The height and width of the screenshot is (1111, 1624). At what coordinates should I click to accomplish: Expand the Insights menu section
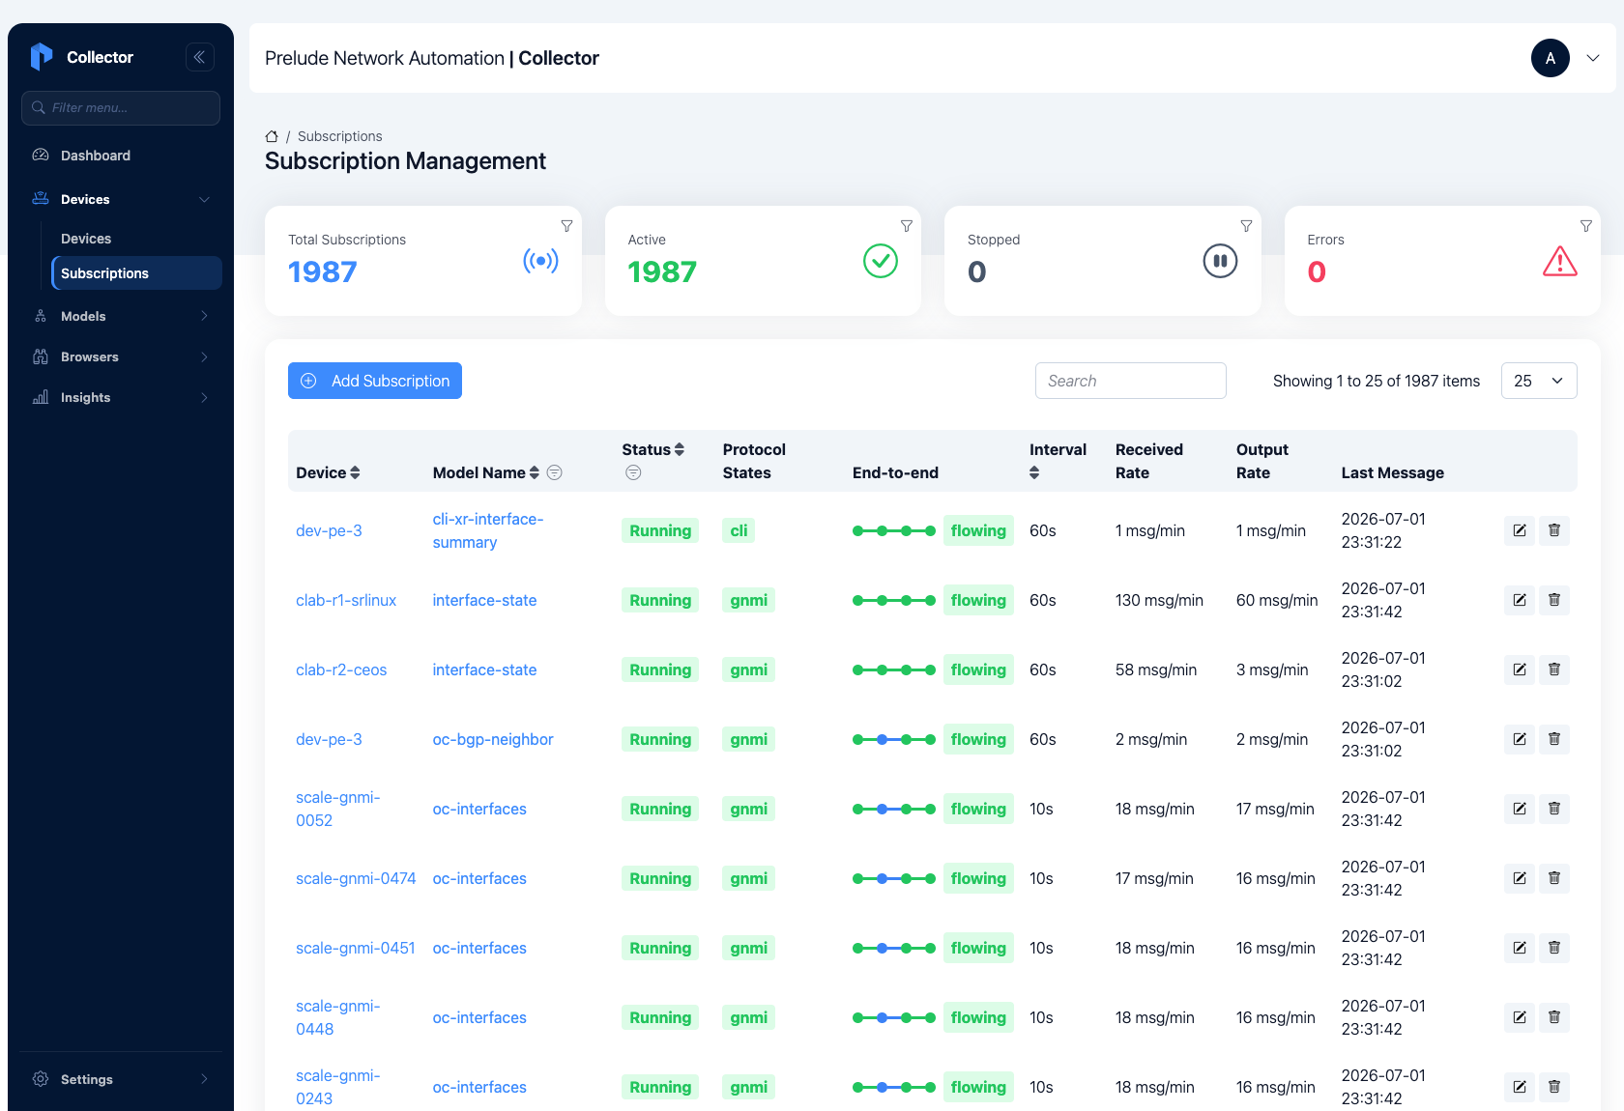(x=204, y=397)
